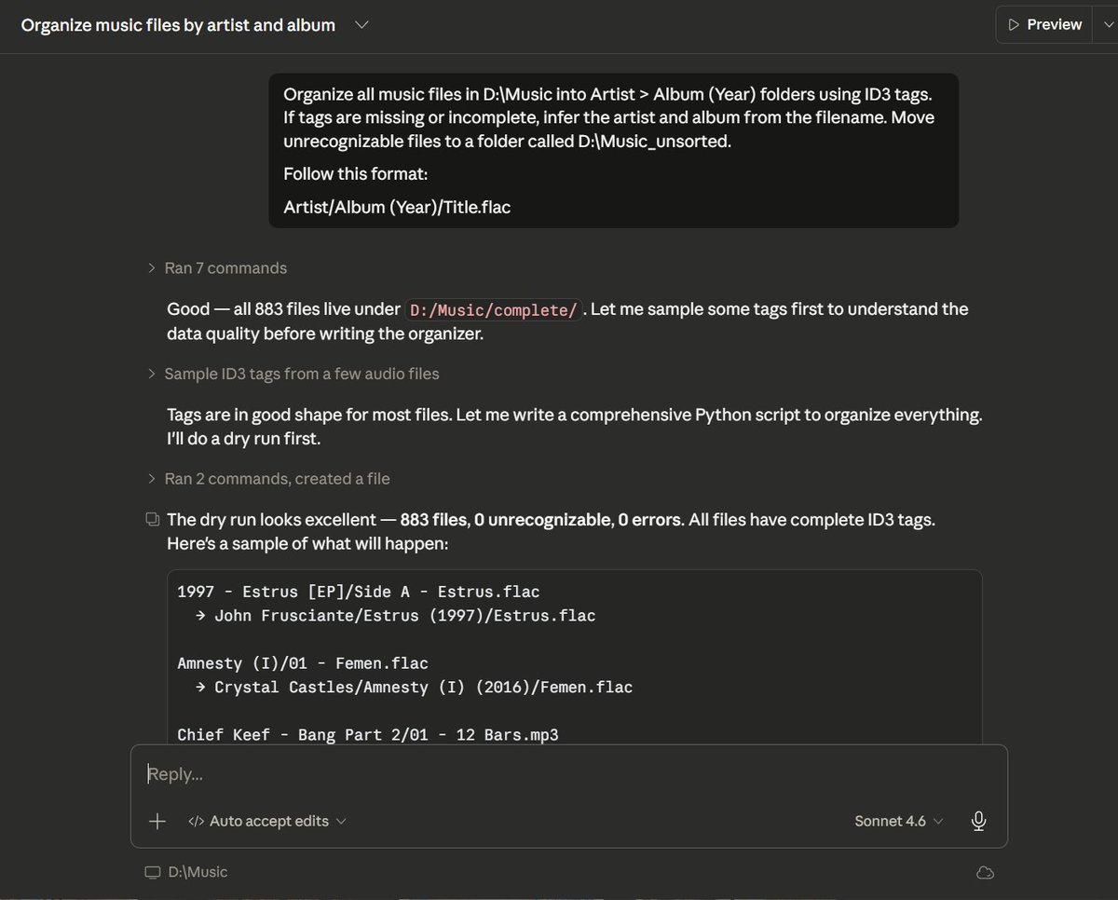This screenshot has height=900, width=1118.
Task: Click the D:\Music working folder label
Action: point(198,872)
